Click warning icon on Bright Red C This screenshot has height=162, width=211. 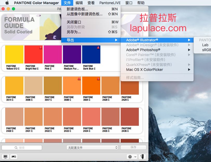tap(41, 48)
